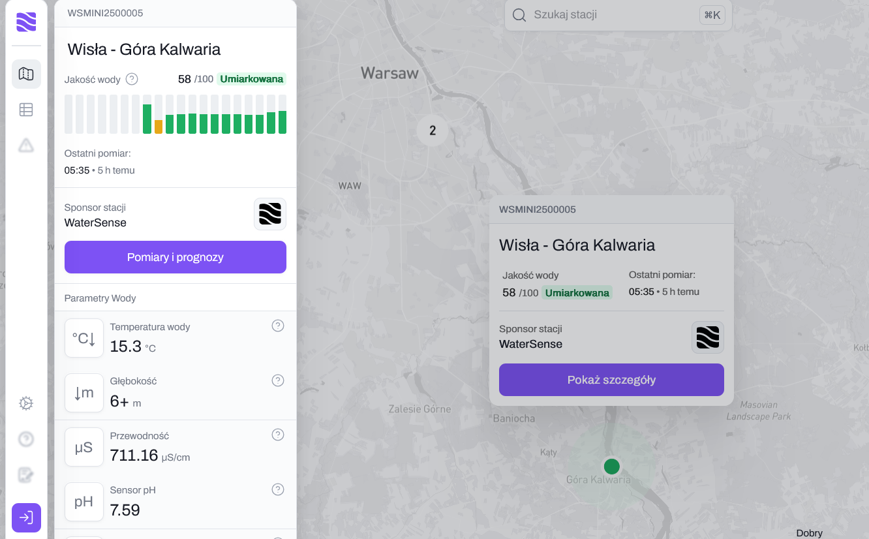Click the green station marker at Góra Kalwaria

611,466
